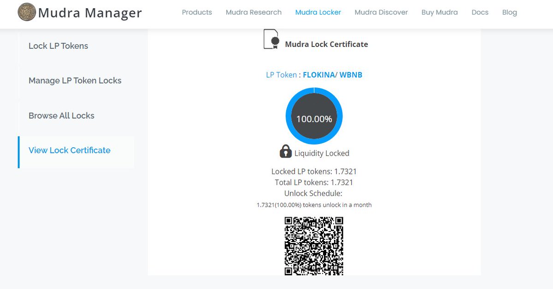Select the Mudra Locker nav item
The height and width of the screenshot is (289, 553).
pyautogui.click(x=318, y=12)
